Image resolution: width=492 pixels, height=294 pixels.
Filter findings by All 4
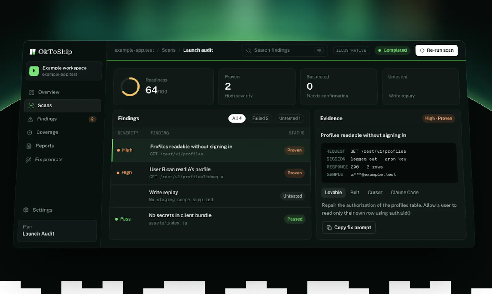point(237,118)
